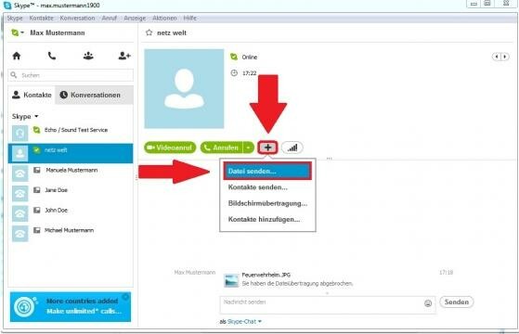Open the Hilfe menu
Image resolution: width=519 pixels, height=334 pixels.
tap(189, 18)
